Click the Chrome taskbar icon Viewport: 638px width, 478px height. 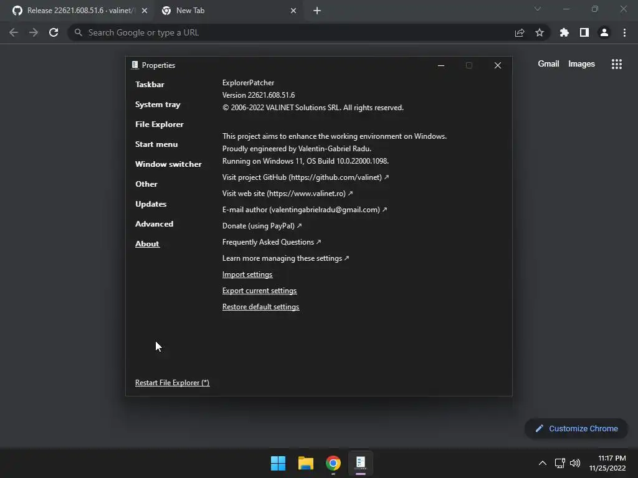pyautogui.click(x=333, y=463)
